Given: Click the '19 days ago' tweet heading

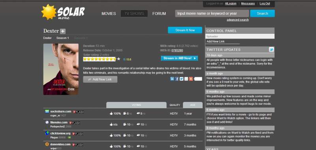Looking at the screenshot, I should point(240,55).
